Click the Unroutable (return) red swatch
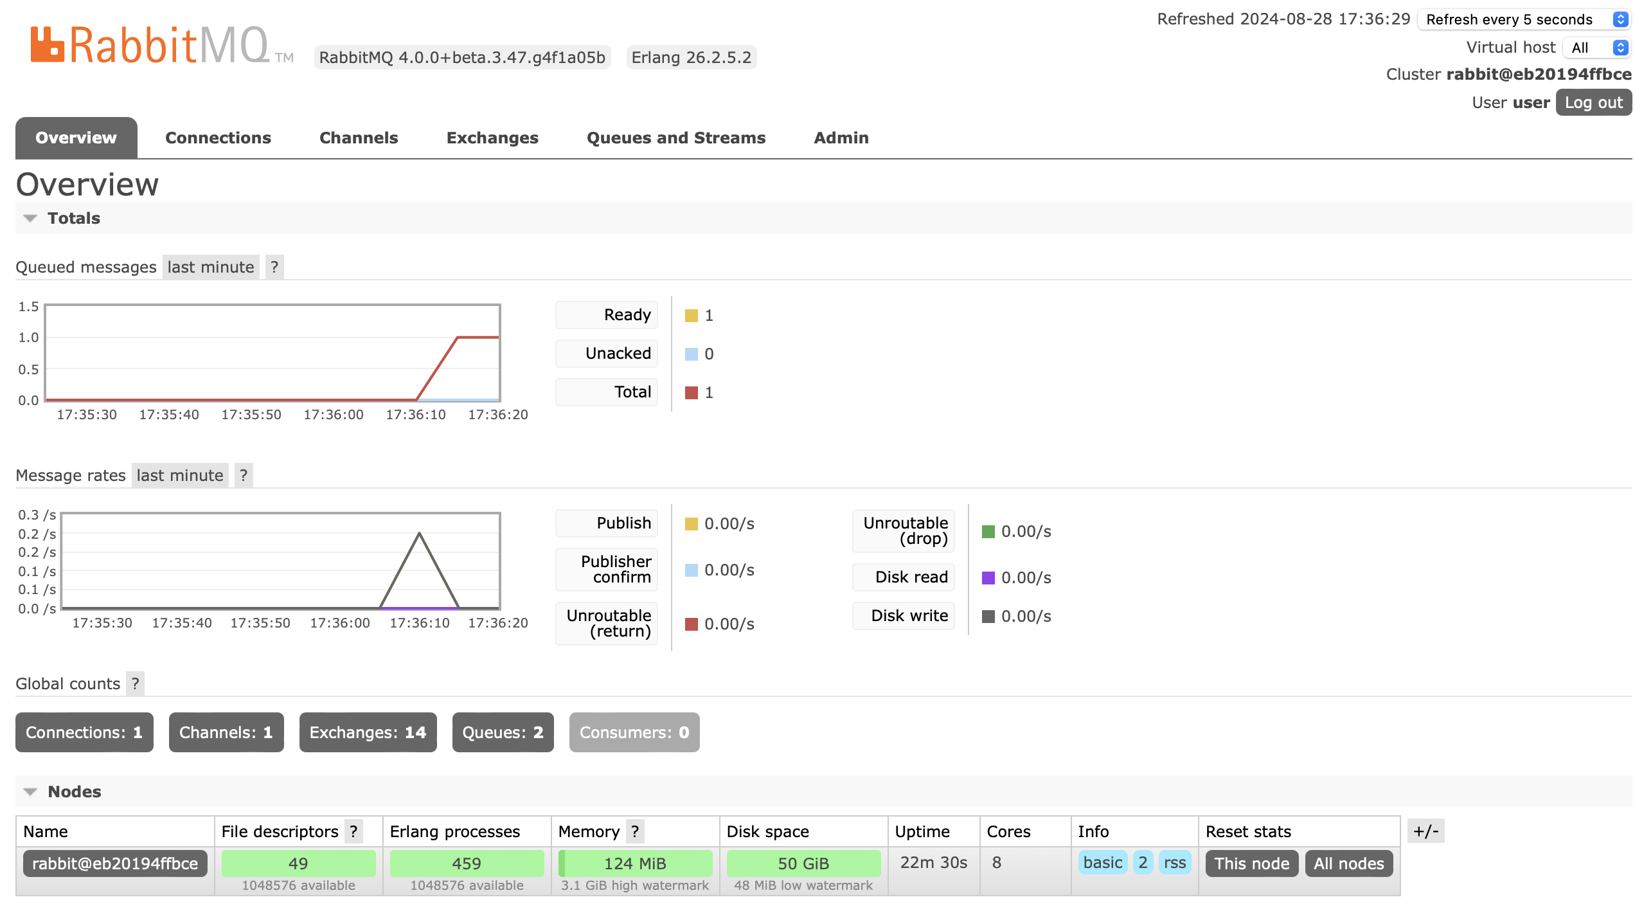This screenshot has height=922, width=1635. (692, 624)
